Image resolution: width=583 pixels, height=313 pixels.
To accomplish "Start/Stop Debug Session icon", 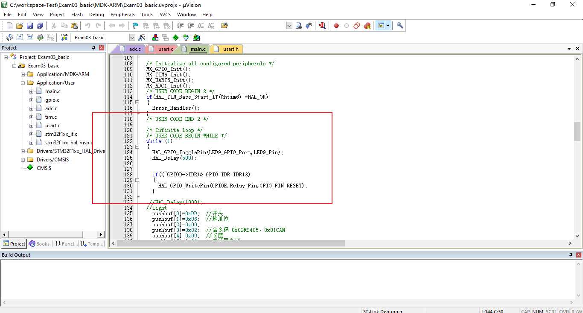I will tap(323, 26).
